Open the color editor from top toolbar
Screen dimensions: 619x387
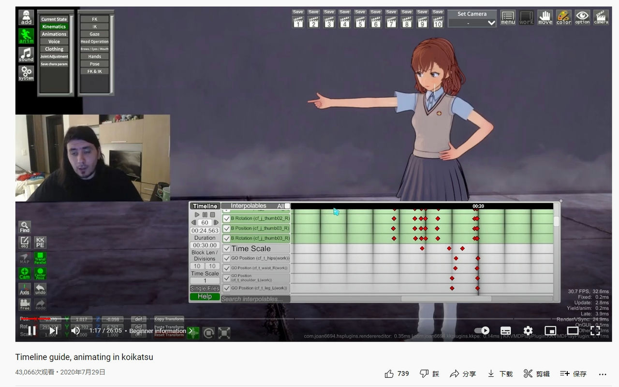563,17
